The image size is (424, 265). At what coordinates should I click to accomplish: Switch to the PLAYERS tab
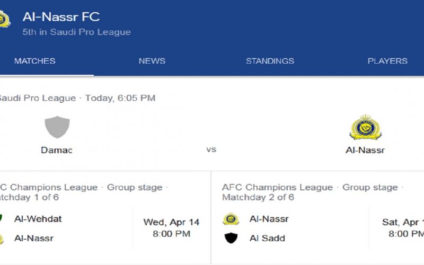(387, 61)
